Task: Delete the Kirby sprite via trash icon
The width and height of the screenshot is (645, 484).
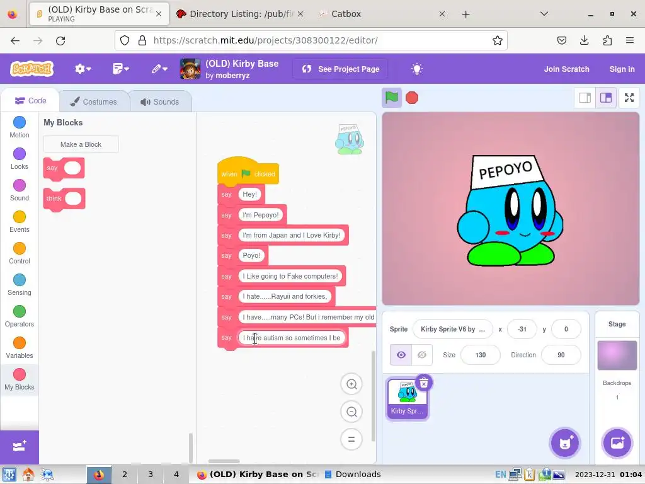Action: (424, 383)
